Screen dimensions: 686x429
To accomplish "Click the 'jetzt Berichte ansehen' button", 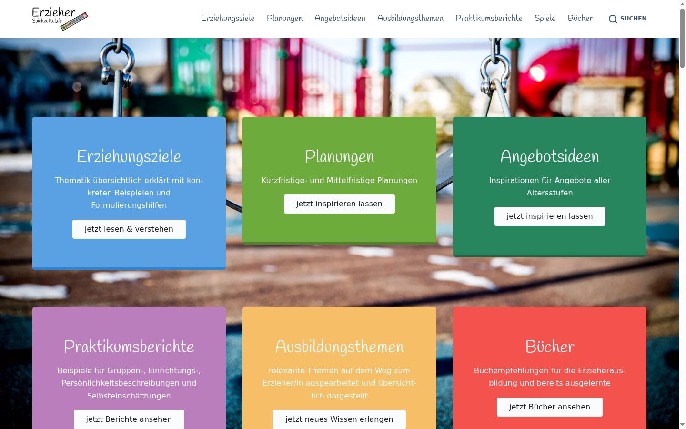I will tap(129, 419).
